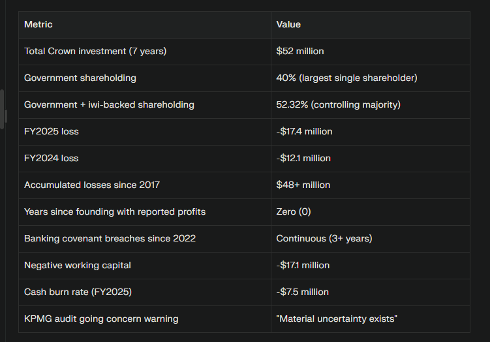Image resolution: width=490 pixels, height=342 pixels.
Task: Select the "Accumulated losses since 2017" cell
Action: (x=92, y=185)
